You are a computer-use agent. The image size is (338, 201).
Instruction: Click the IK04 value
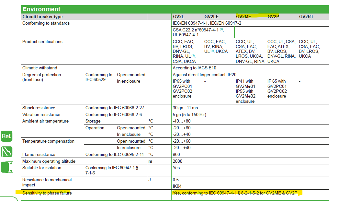click(177, 186)
